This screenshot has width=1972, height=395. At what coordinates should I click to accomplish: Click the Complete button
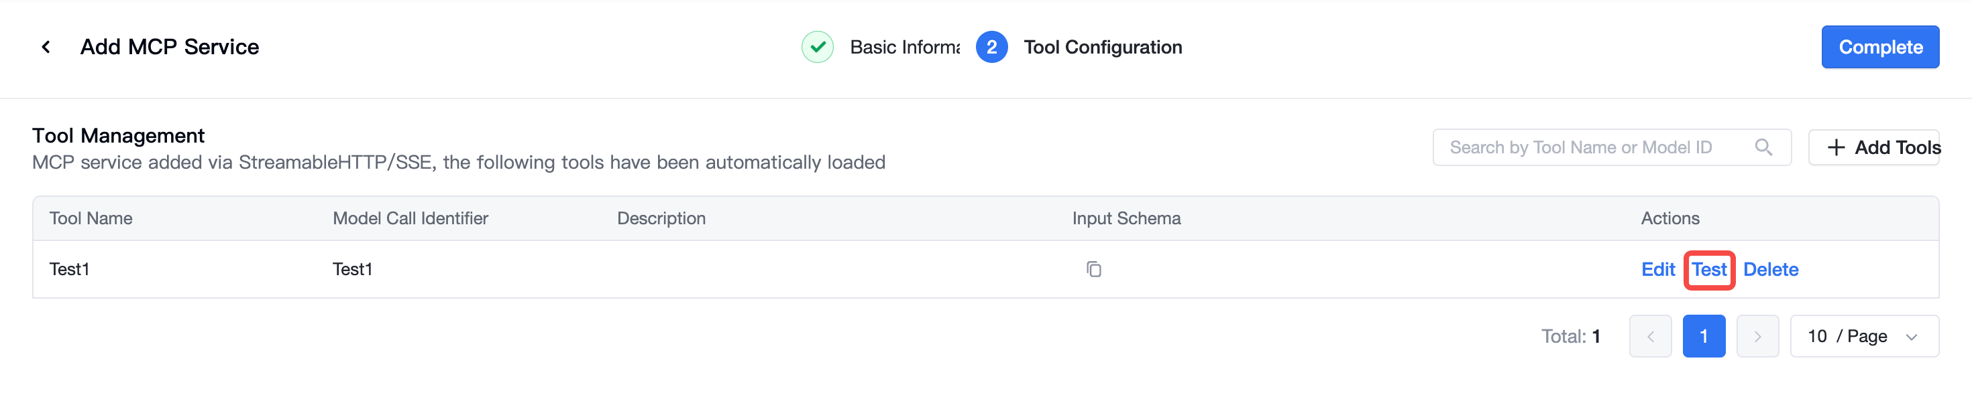coord(1880,48)
